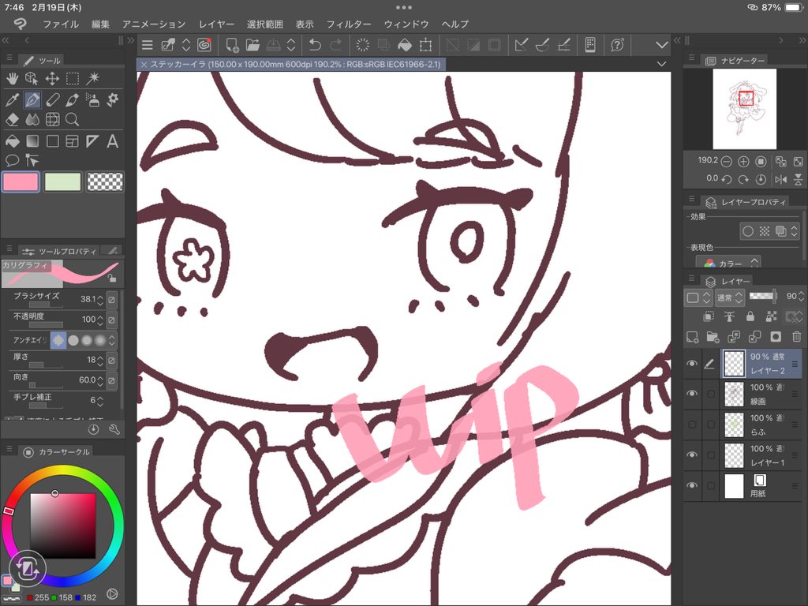This screenshot has height=606, width=808.
Task: Select the light green sub color swatch
Action: [x=63, y=182]
